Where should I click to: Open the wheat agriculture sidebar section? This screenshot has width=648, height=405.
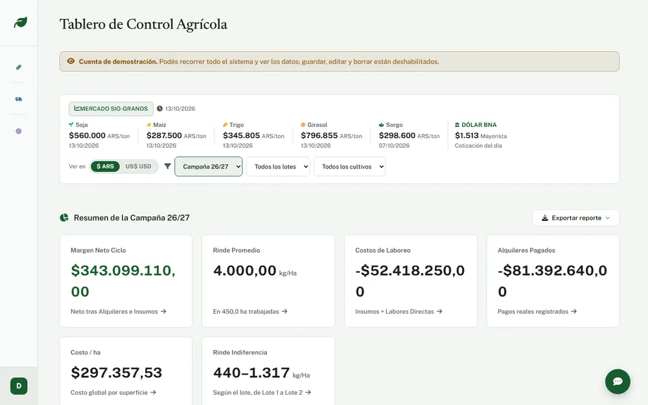19,67
